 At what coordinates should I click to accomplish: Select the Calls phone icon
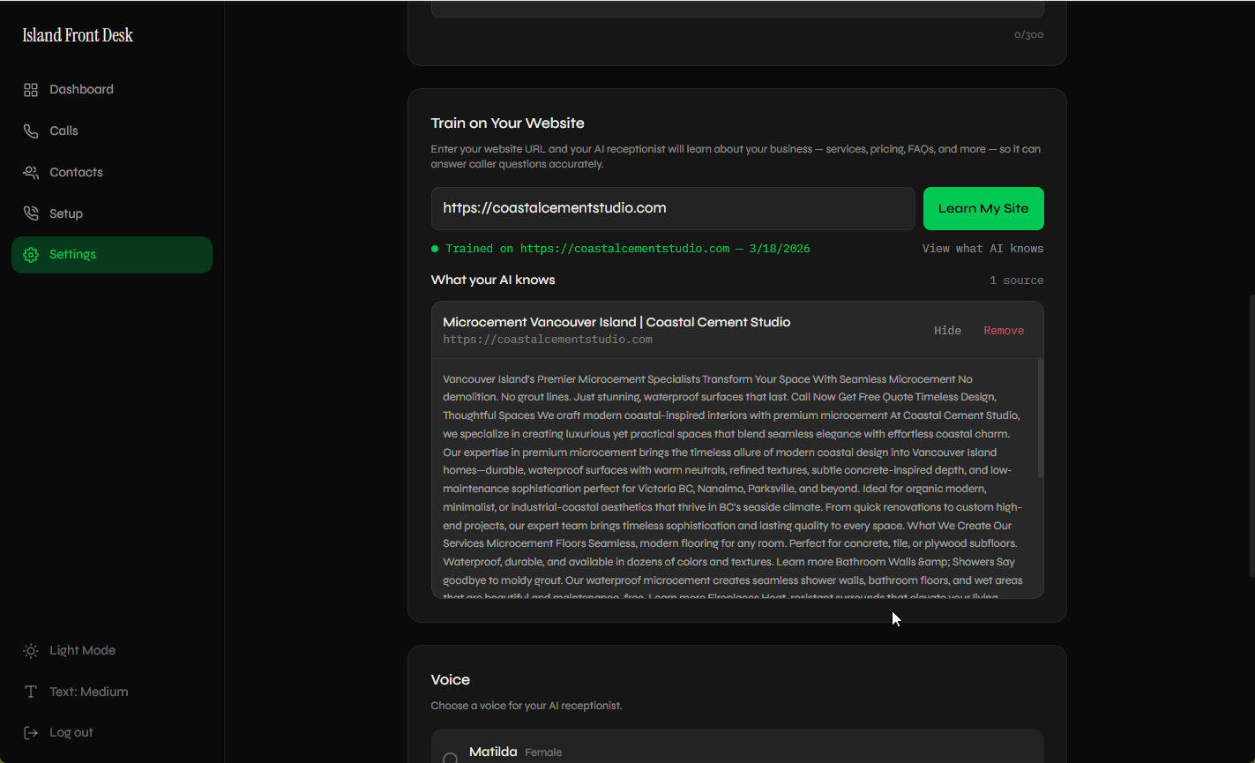click(x=30, y=131)
